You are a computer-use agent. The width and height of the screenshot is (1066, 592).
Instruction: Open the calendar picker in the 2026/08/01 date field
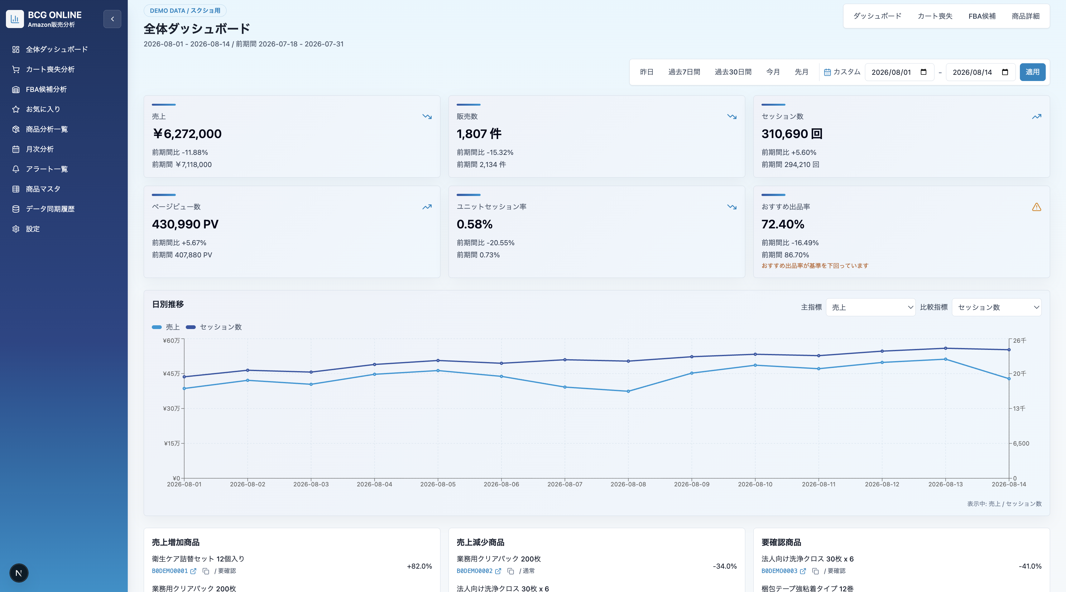(923, 72)
